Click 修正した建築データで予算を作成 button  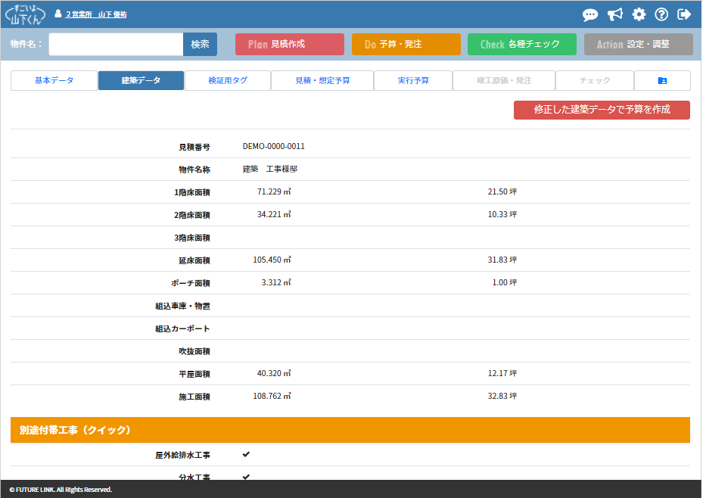pos(602,110)
